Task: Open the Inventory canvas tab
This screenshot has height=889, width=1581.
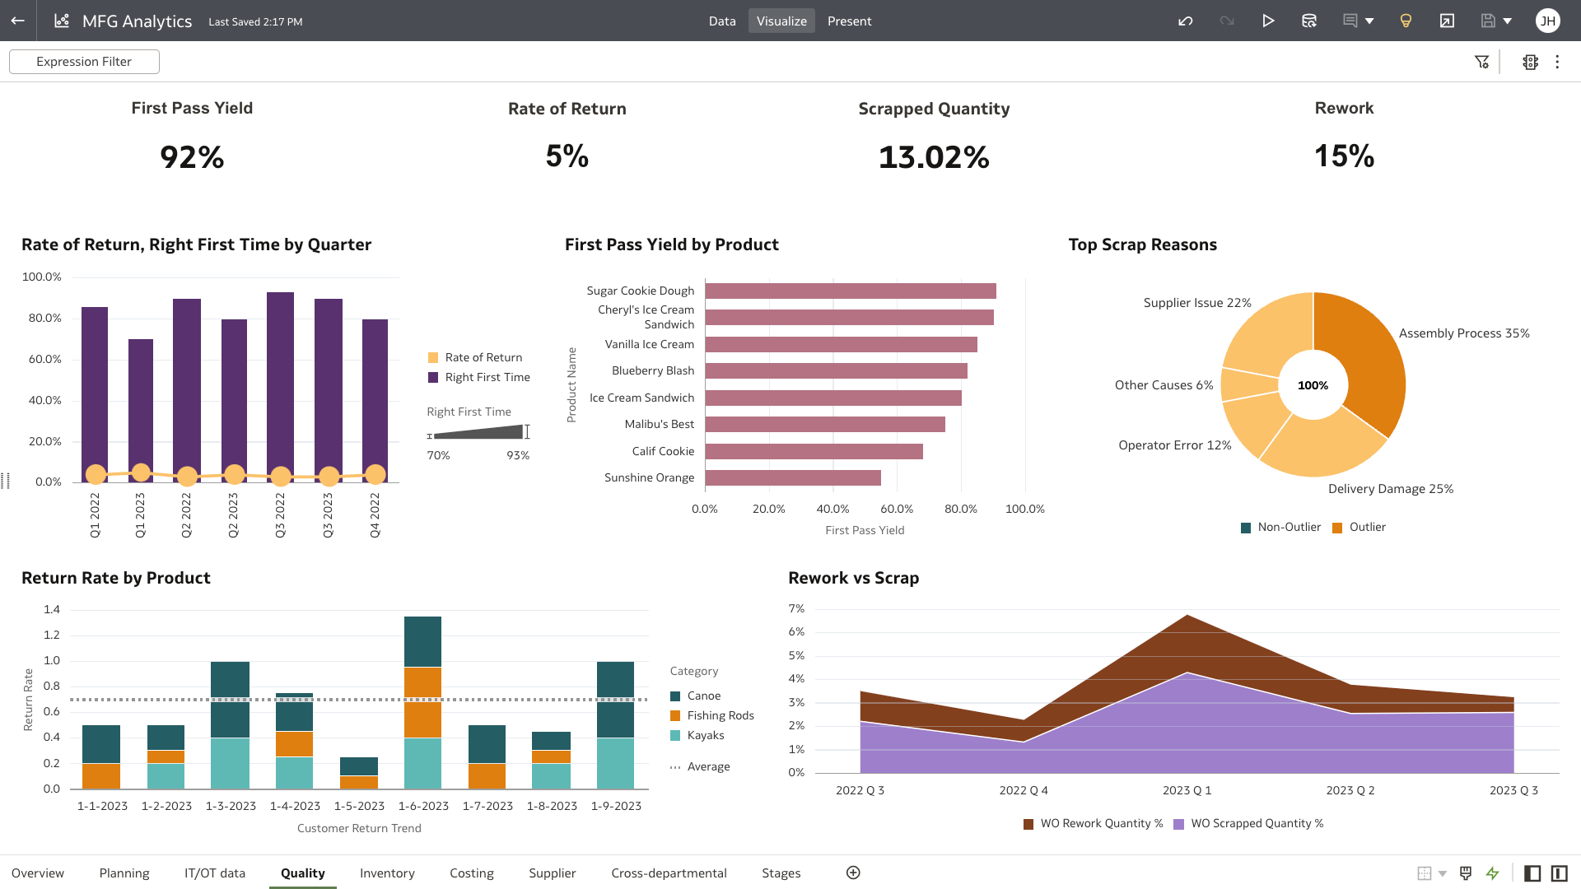Action: click(387, 873)
